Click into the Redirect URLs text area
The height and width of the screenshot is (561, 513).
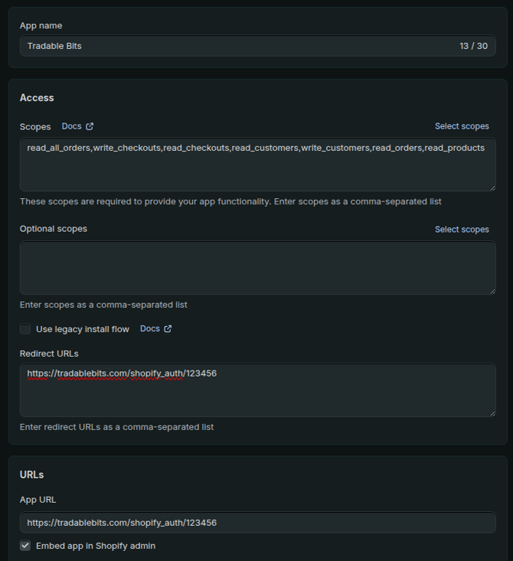point(258,390)
